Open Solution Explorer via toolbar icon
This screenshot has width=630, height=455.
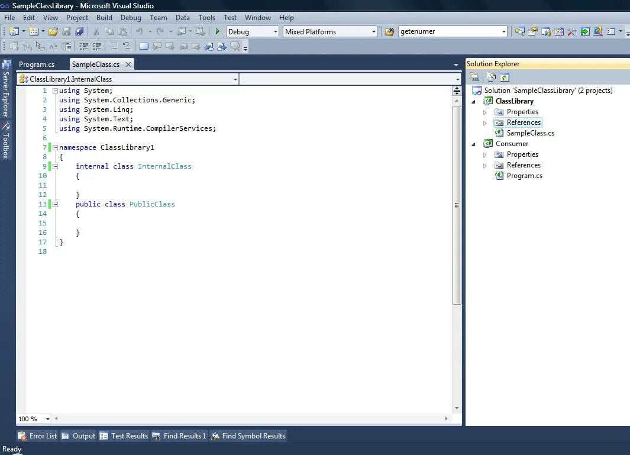[519, 31]
